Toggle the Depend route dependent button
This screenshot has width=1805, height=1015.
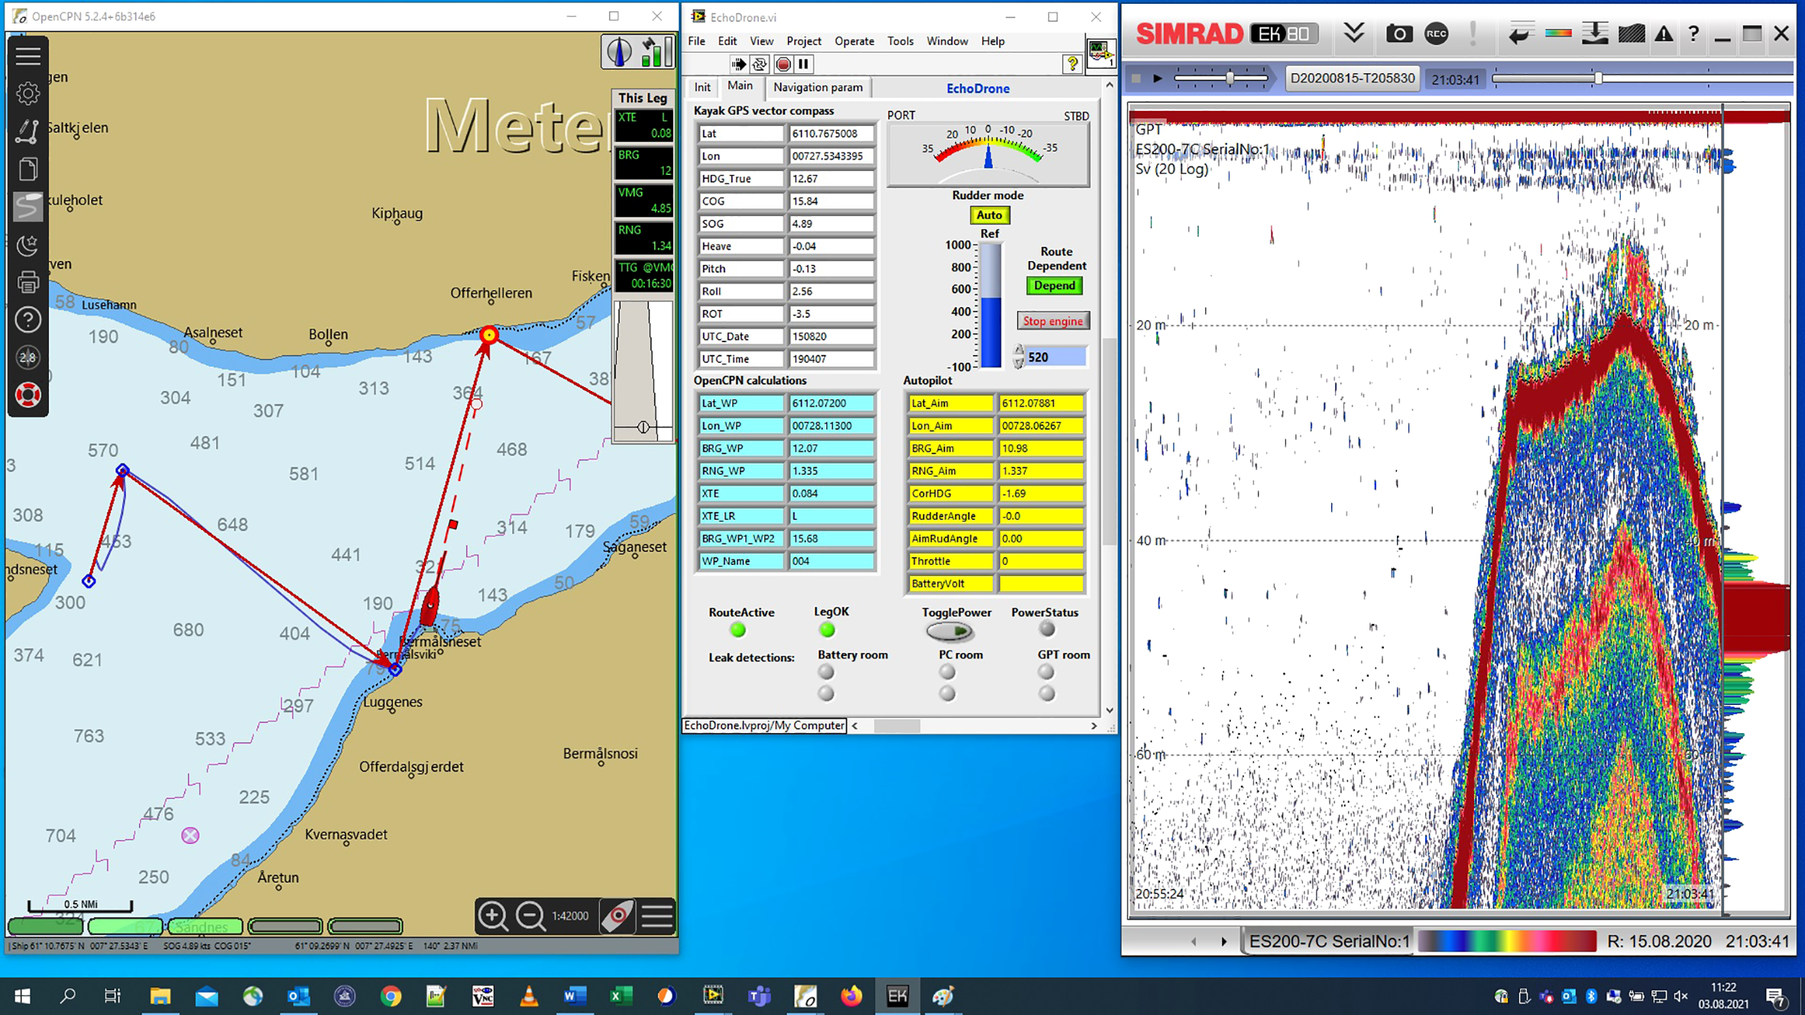[1054, 286]
